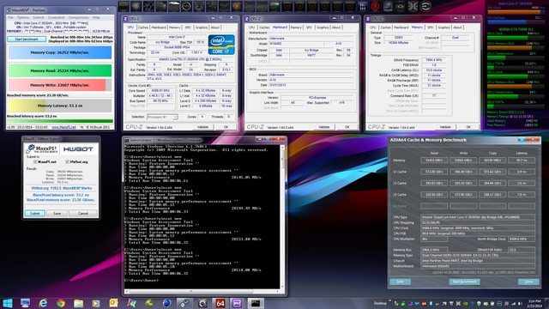This screenshot has height=309, width=549.
Task: Click Submit in the HWbot Submit dialog
Action: click(34, 214)
